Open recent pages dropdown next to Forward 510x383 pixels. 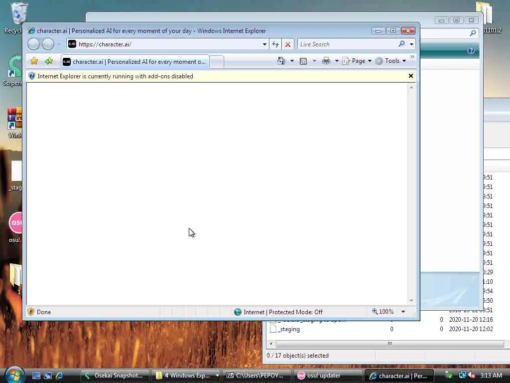click(x=59, y=44)
